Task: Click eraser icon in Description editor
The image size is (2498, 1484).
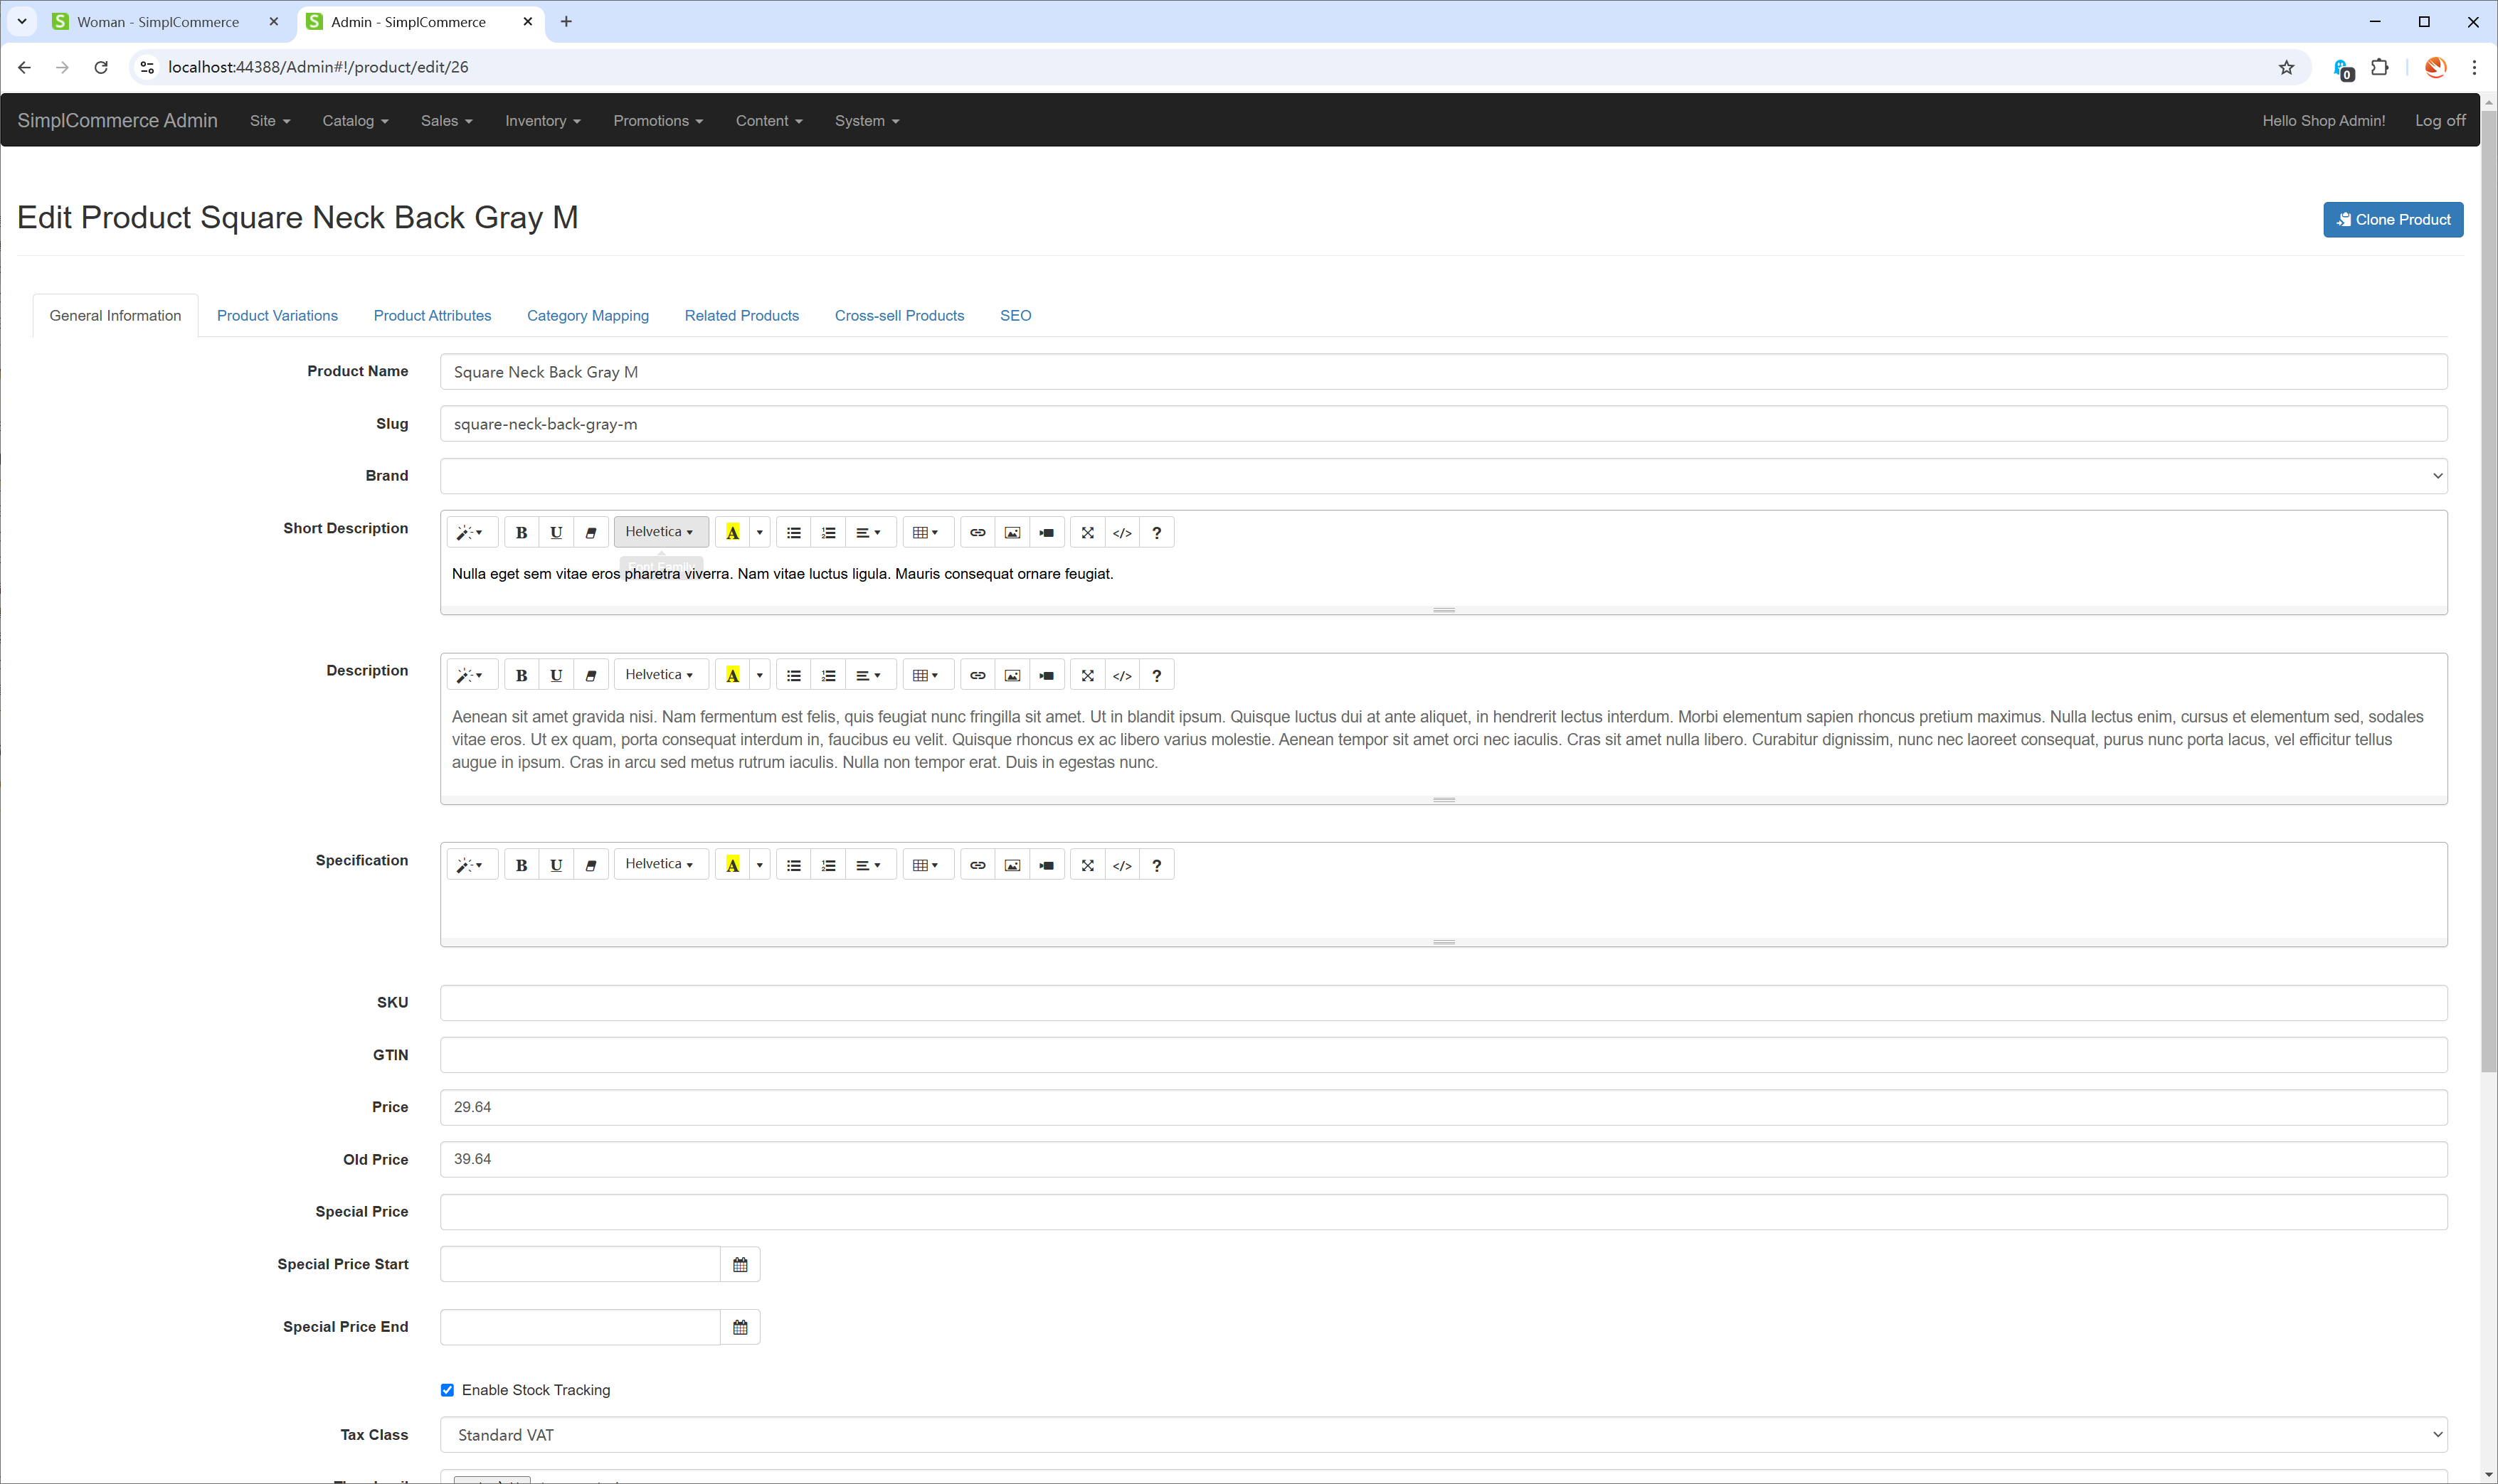Action: 591,676
